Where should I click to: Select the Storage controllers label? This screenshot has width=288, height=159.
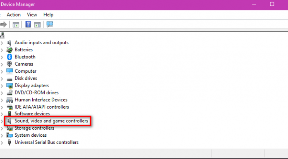[x=34, y=128]
